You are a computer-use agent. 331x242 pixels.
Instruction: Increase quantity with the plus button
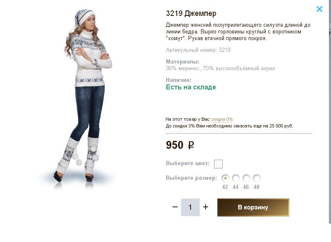click(206, 207)
